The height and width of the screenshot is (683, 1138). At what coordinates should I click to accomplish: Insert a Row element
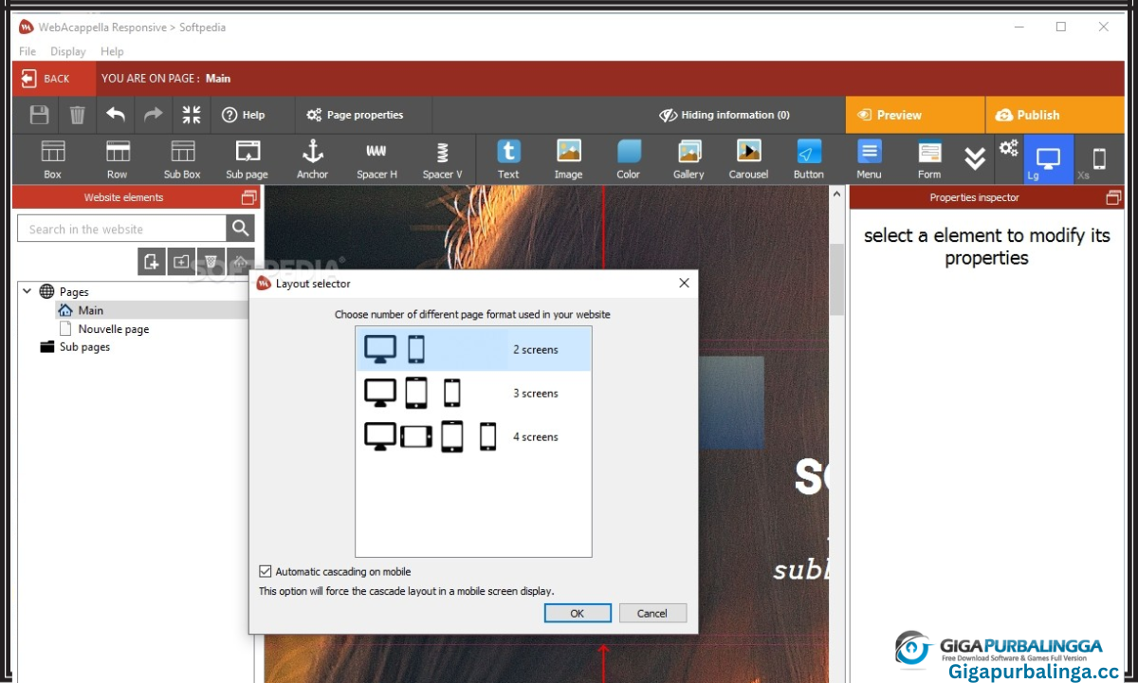(118, 158)
